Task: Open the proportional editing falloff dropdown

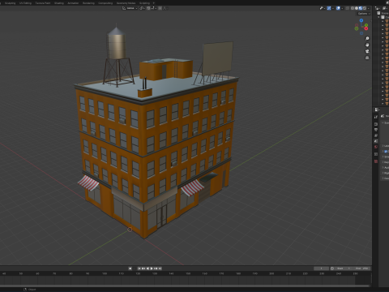Action: [x=165, y=8]
